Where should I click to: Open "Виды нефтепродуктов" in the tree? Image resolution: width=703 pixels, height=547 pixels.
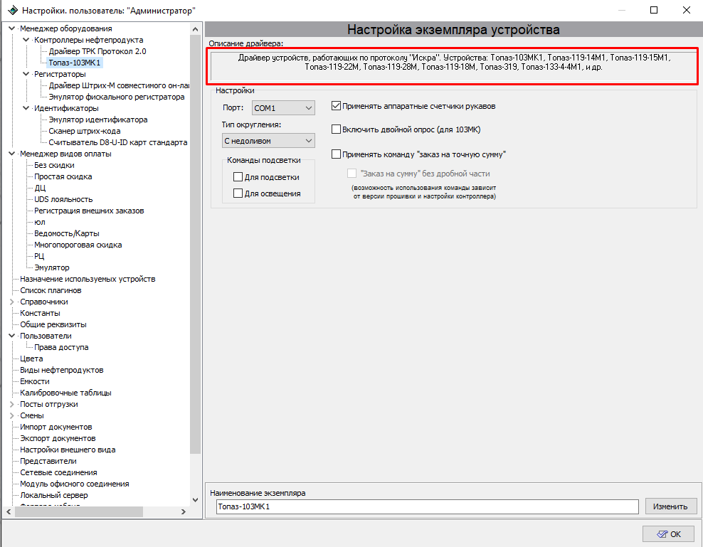tap(62, 371)
